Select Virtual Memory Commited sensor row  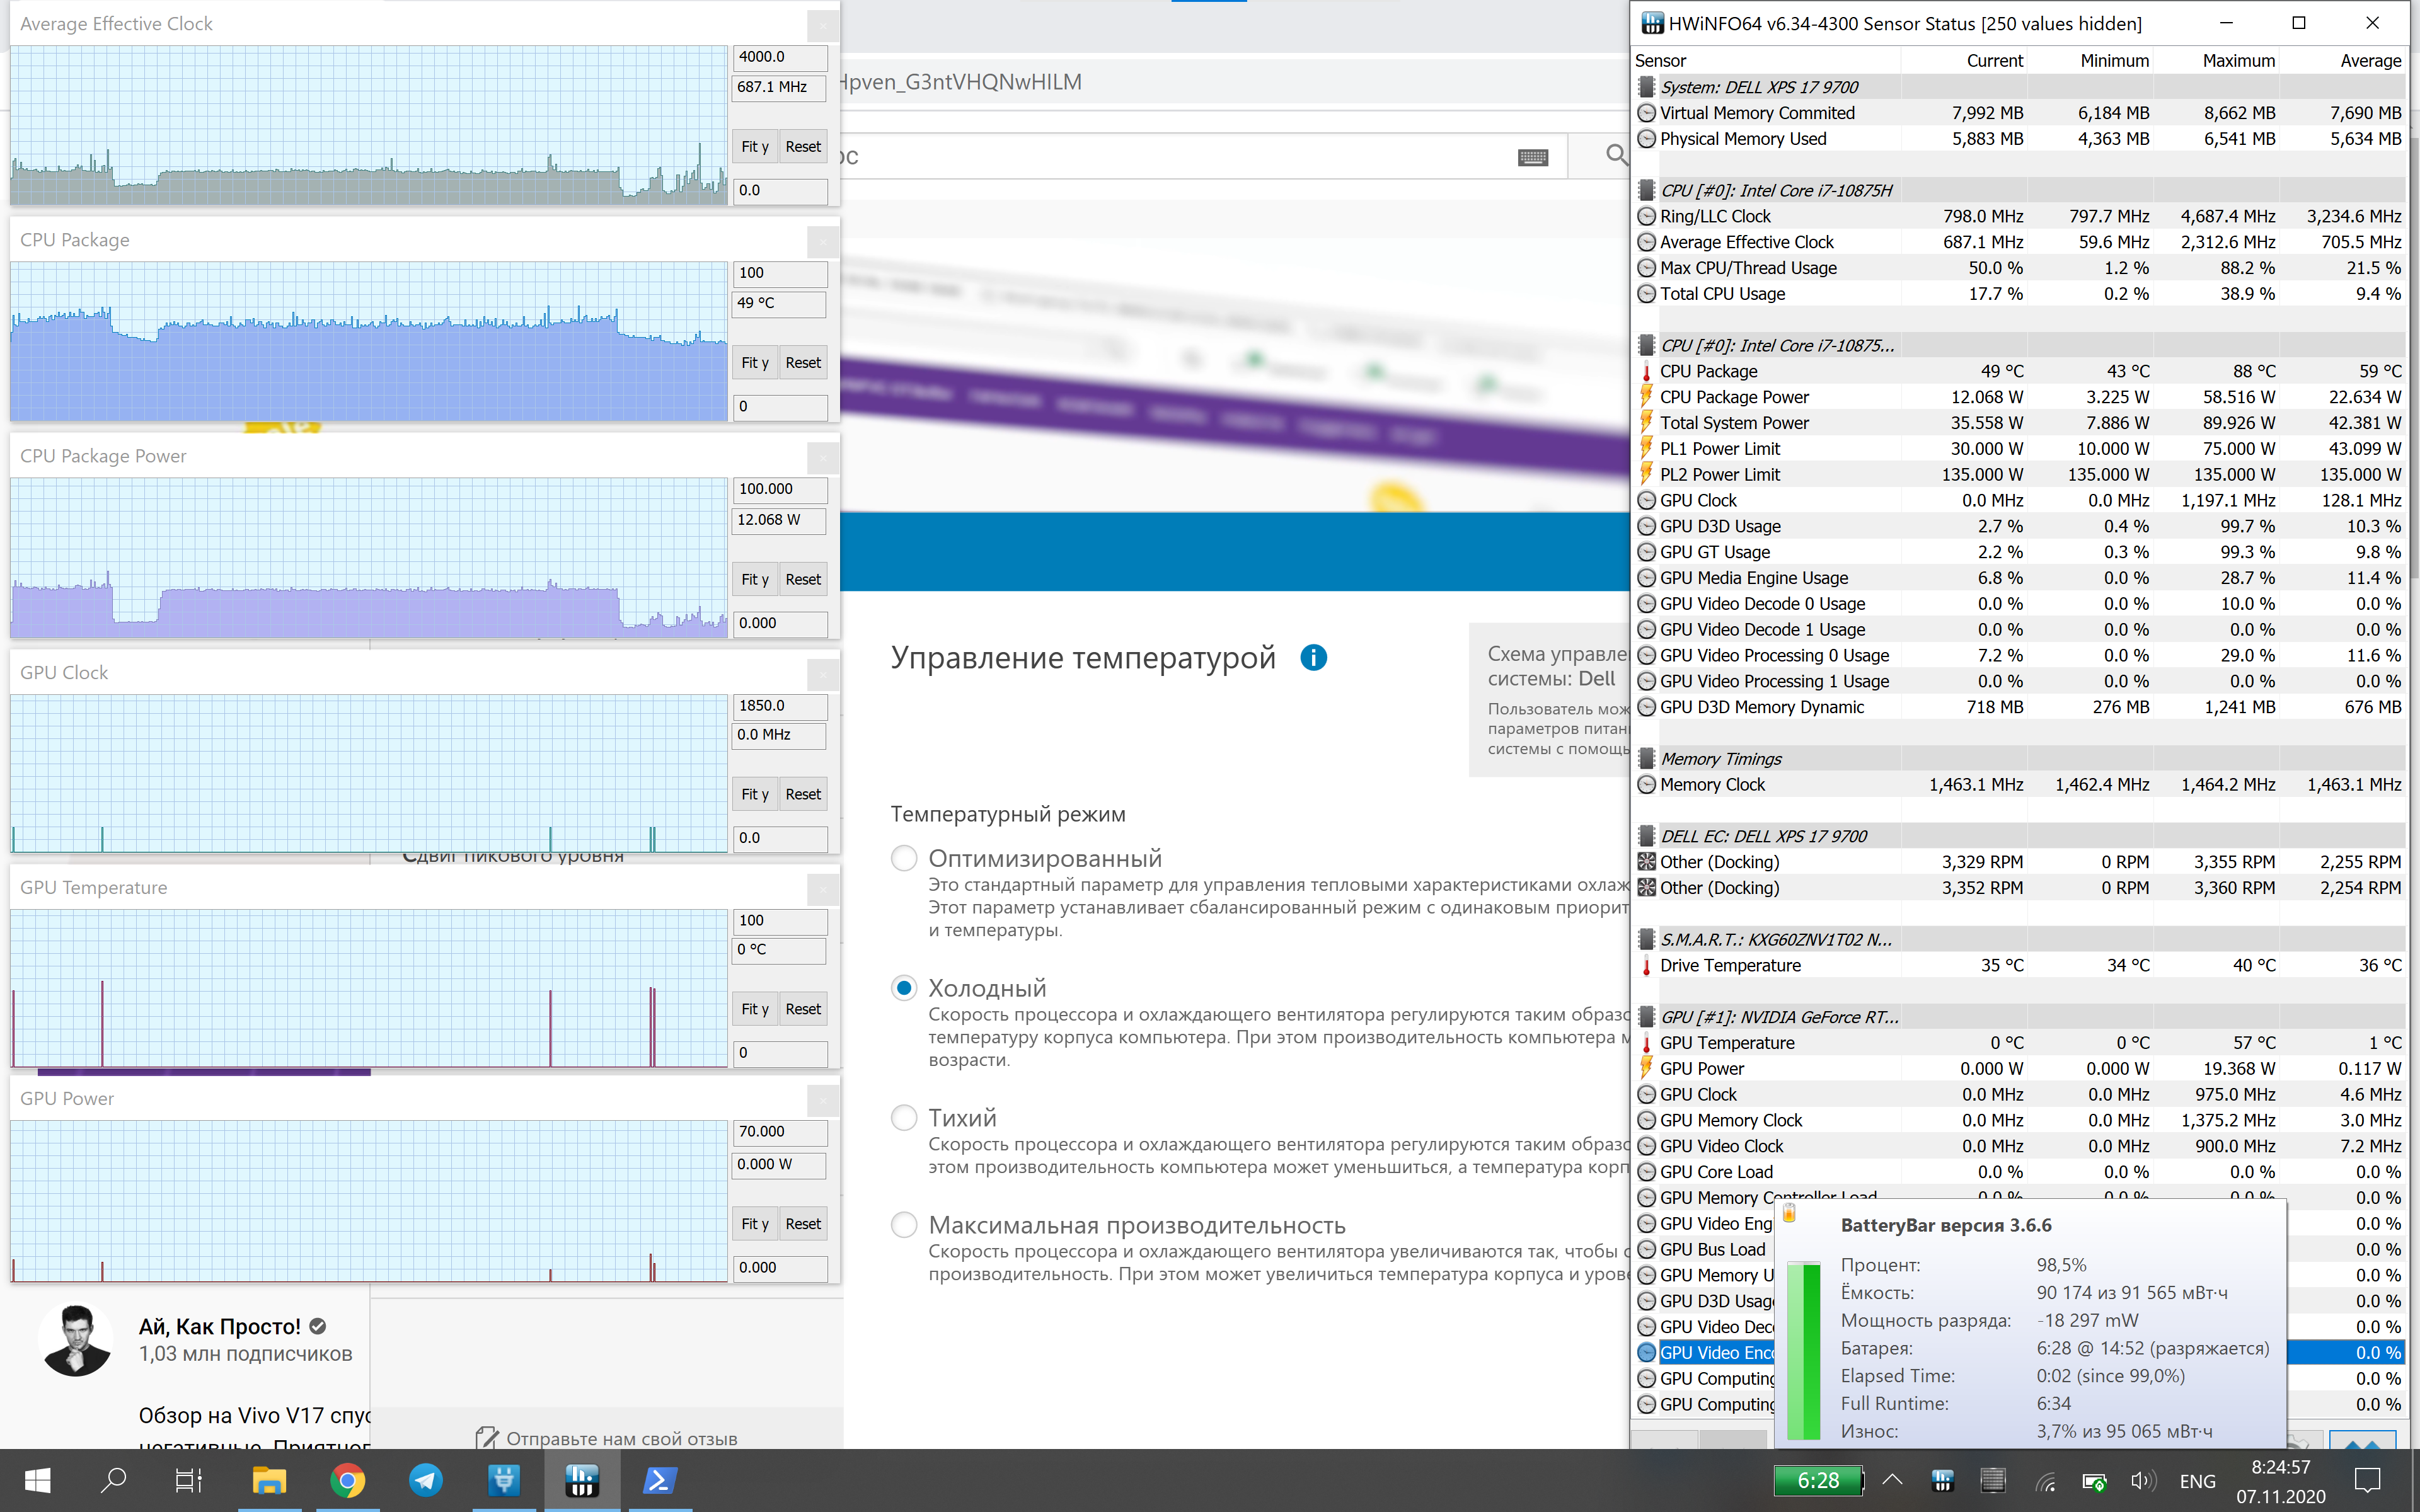[x=2019, y=113]
